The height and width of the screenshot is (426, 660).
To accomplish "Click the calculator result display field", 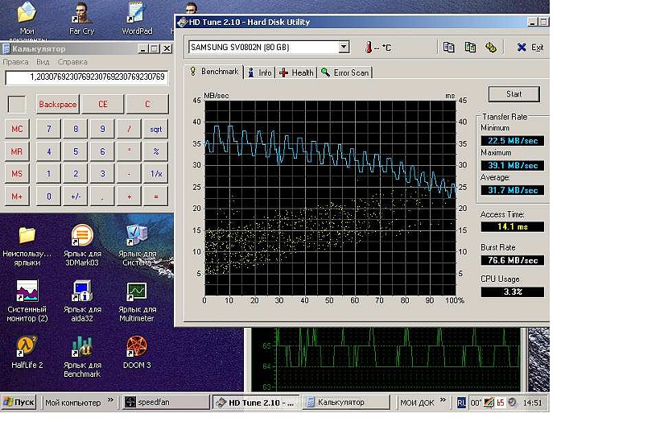I will pos(86,78).
